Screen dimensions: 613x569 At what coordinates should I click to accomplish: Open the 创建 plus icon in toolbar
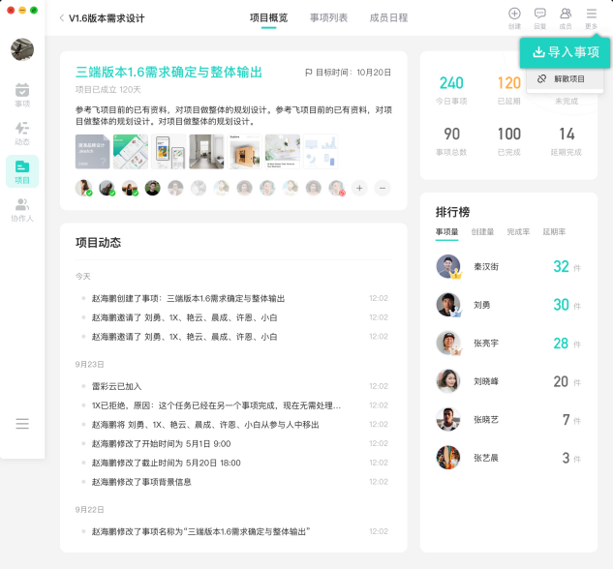[x=514, y=18]
